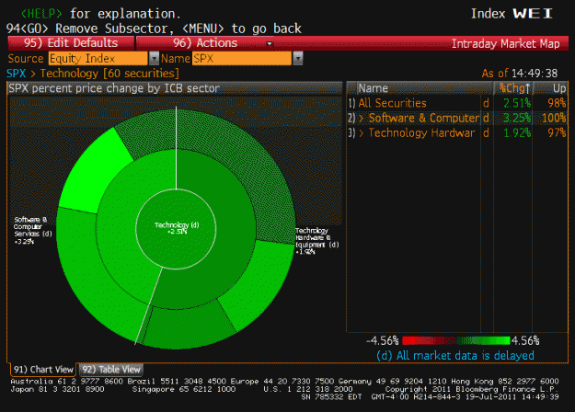Expand Technology Hardwar row chevron
This screenshot has width=575, height=412.
pyautogui.click(x=362, y=132)
